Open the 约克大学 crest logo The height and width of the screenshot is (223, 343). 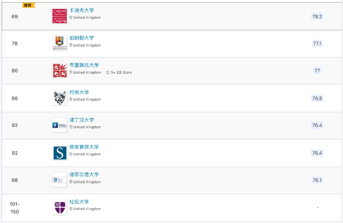60,98
